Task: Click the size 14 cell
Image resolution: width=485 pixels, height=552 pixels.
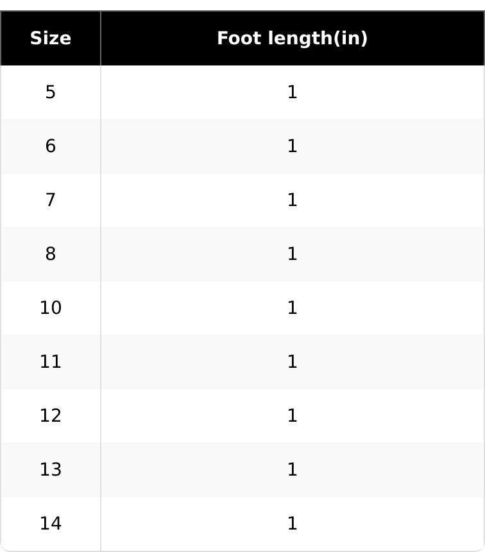Action: [51, 524]
